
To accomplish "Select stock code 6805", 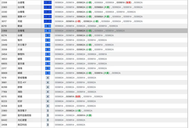I will [4, 64].
